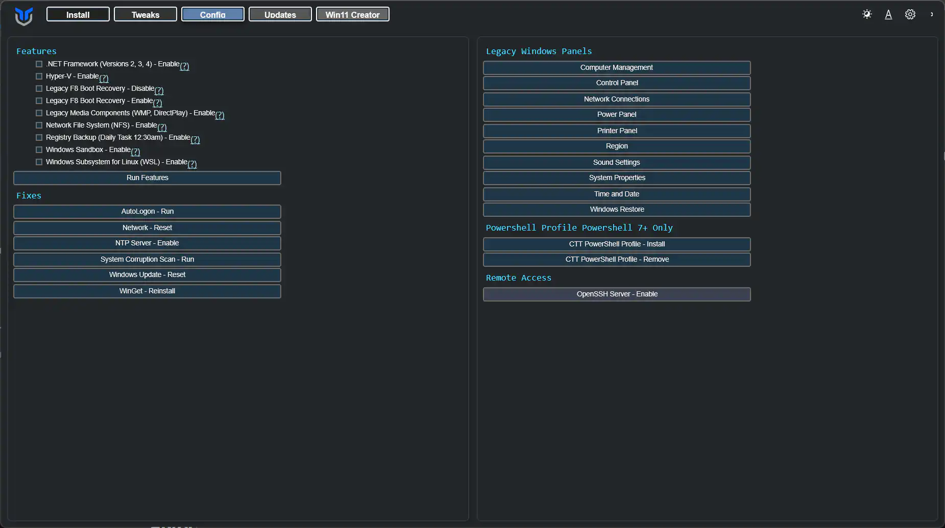The image size is (945, 528).
Task: Enable .NET Framework checkbox
Action: pos(39,64)
